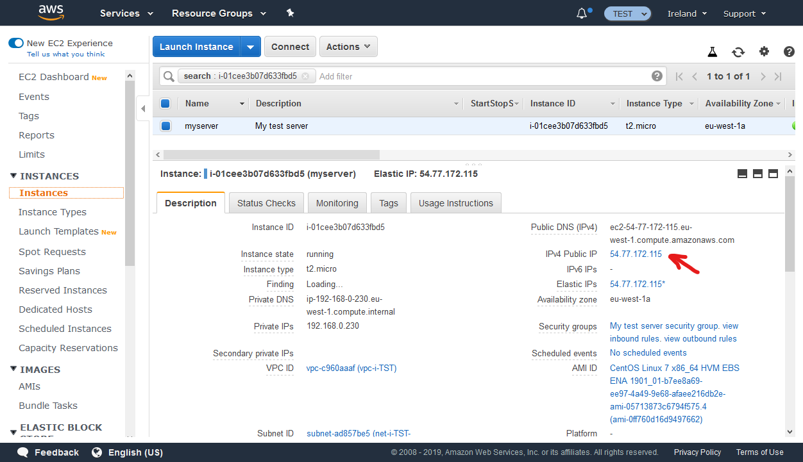Toggle the select-all checkbox in table header
Viewport: 803px width, 462px height.
click(x=165, y=103)
